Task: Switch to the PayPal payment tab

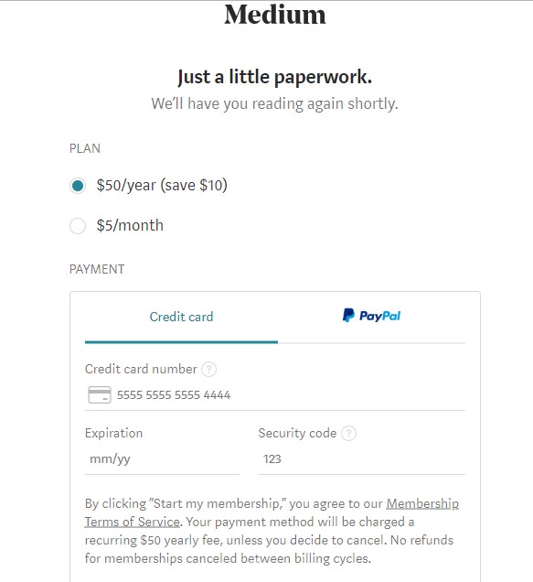Action: [371, 317]
